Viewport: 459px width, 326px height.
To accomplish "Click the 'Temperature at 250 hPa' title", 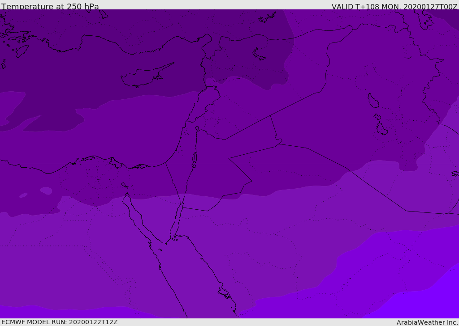I will click(50, 6).
